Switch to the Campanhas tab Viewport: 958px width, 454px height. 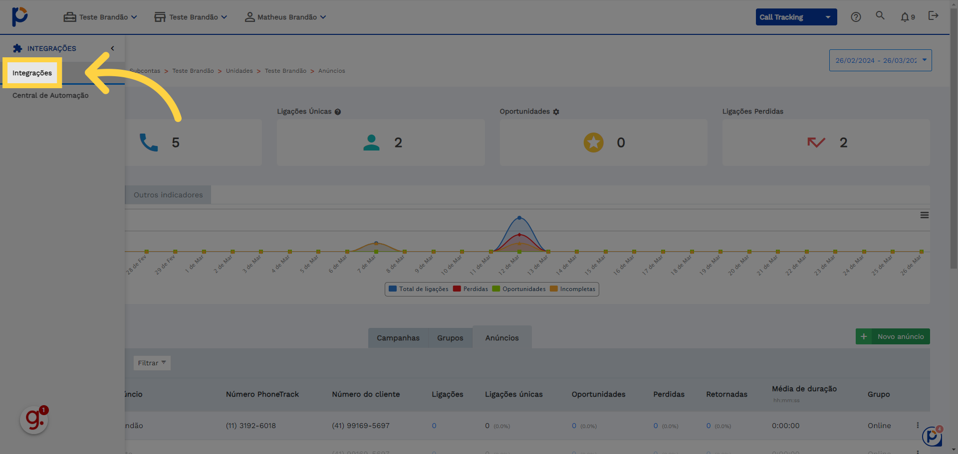[398, 338]
